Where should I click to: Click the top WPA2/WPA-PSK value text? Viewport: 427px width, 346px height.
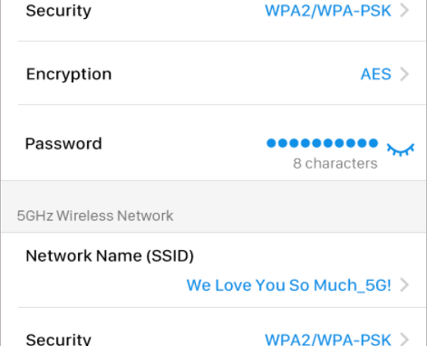pos(328,11)
